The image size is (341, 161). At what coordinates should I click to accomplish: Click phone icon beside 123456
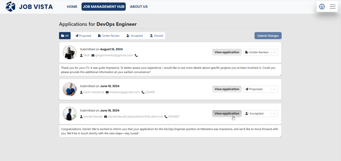coord(143,92)
